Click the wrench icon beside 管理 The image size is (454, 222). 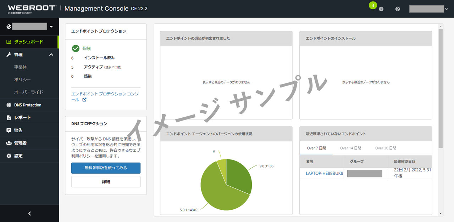(x=9, y=55)
